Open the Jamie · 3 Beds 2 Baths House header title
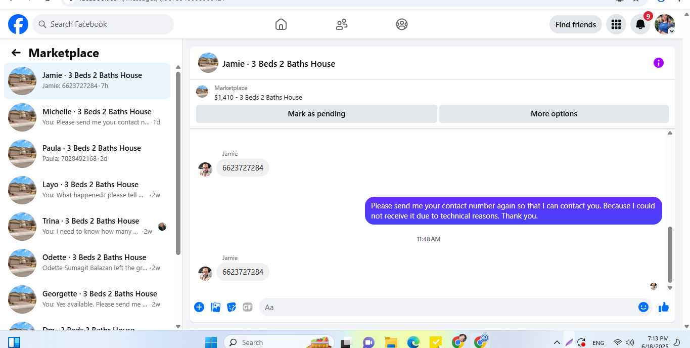Screen dimensions: 690x348 click(x=279, y=64)
